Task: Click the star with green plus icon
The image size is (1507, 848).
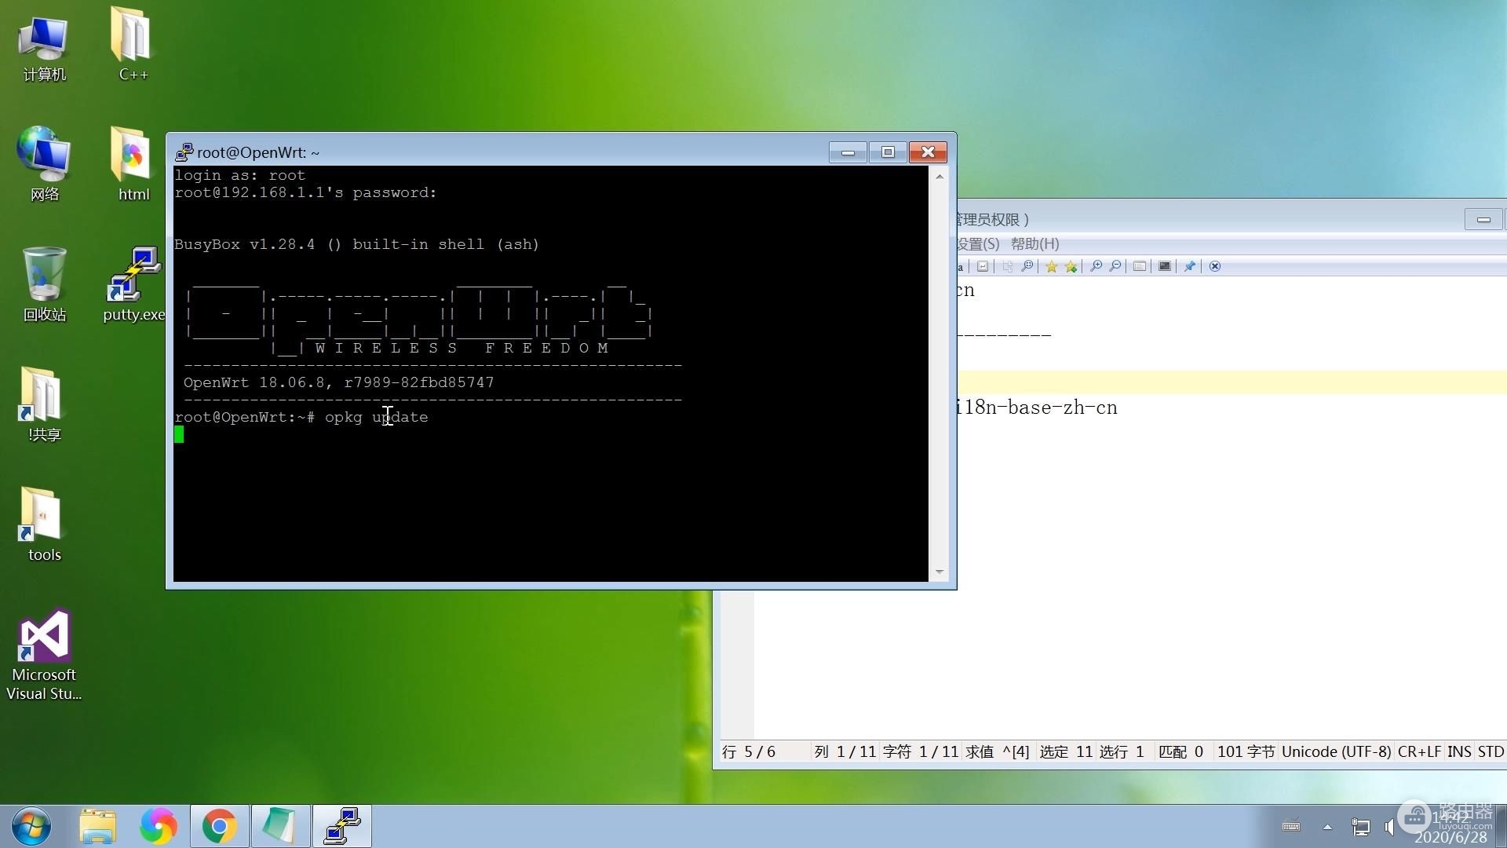Action: pos(1071,267)
